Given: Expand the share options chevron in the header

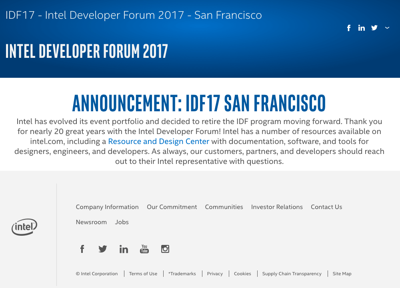Looking at the screenshot, I should pos(387,28).
